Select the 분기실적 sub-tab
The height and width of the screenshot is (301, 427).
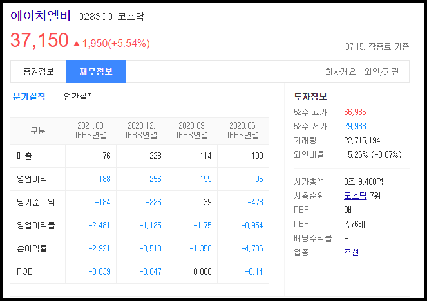(29, 97)
